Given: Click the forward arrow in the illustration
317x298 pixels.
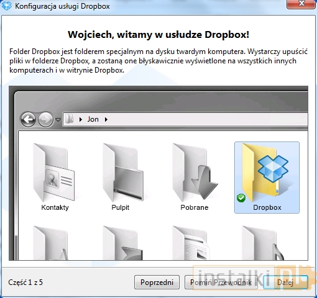Looking at the screenshot, I should click(45, 119).
